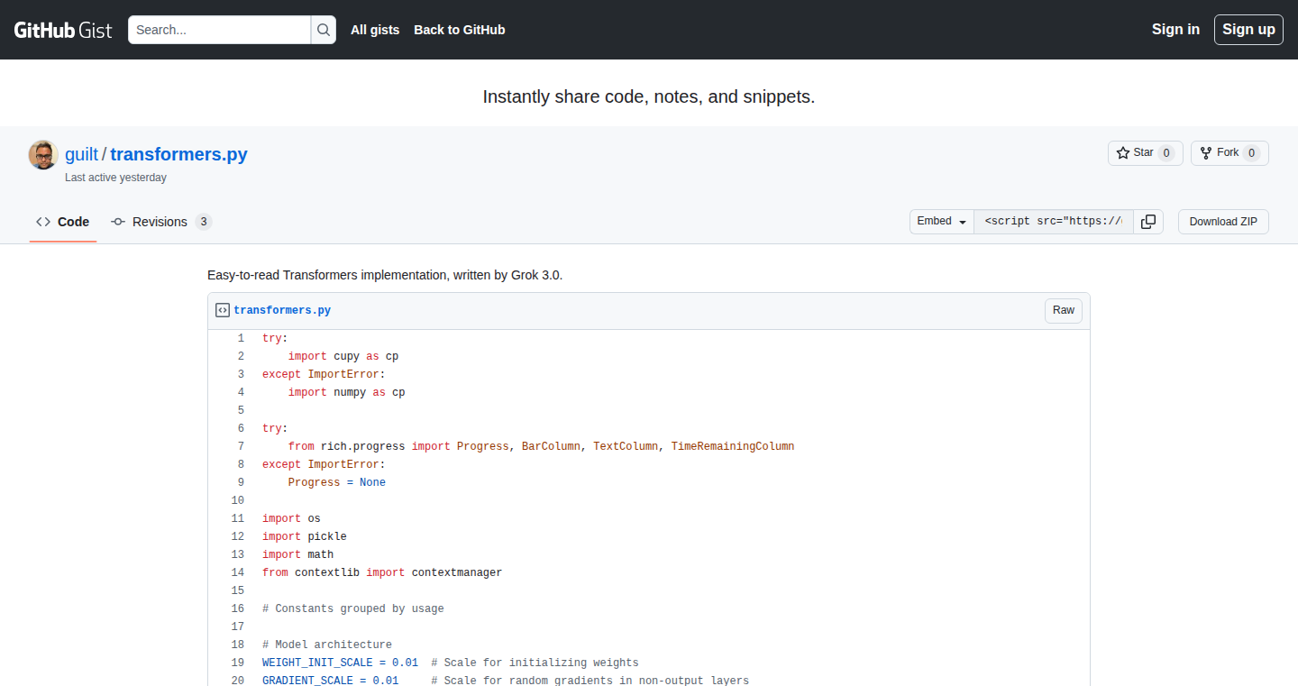This screenshot has height=686, width=1298.
Task: Download ZIP of the gist
Action: click(1223, 222)
